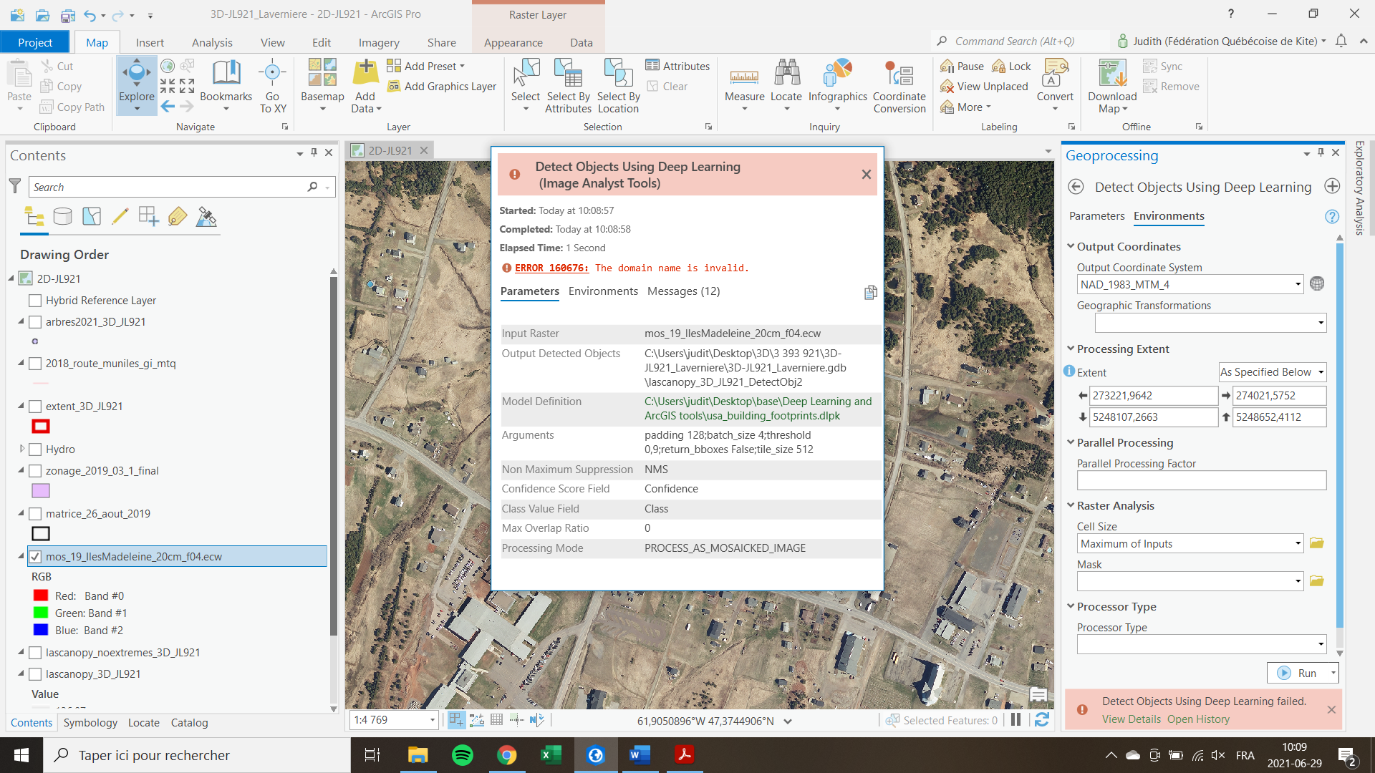The image size is (1375, 773).
Task: Launch the Measure tool
Action: (x=744, y=79)
